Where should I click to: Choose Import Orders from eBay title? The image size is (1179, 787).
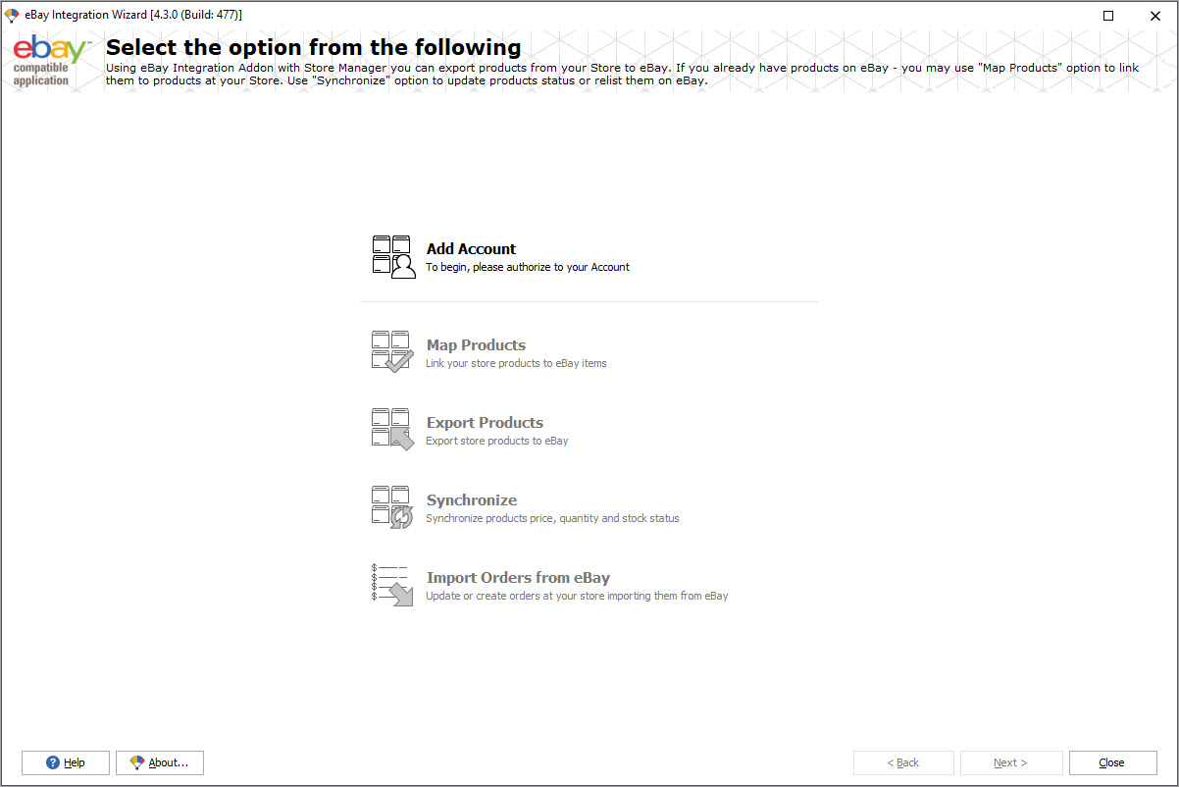tap(518, 578)
